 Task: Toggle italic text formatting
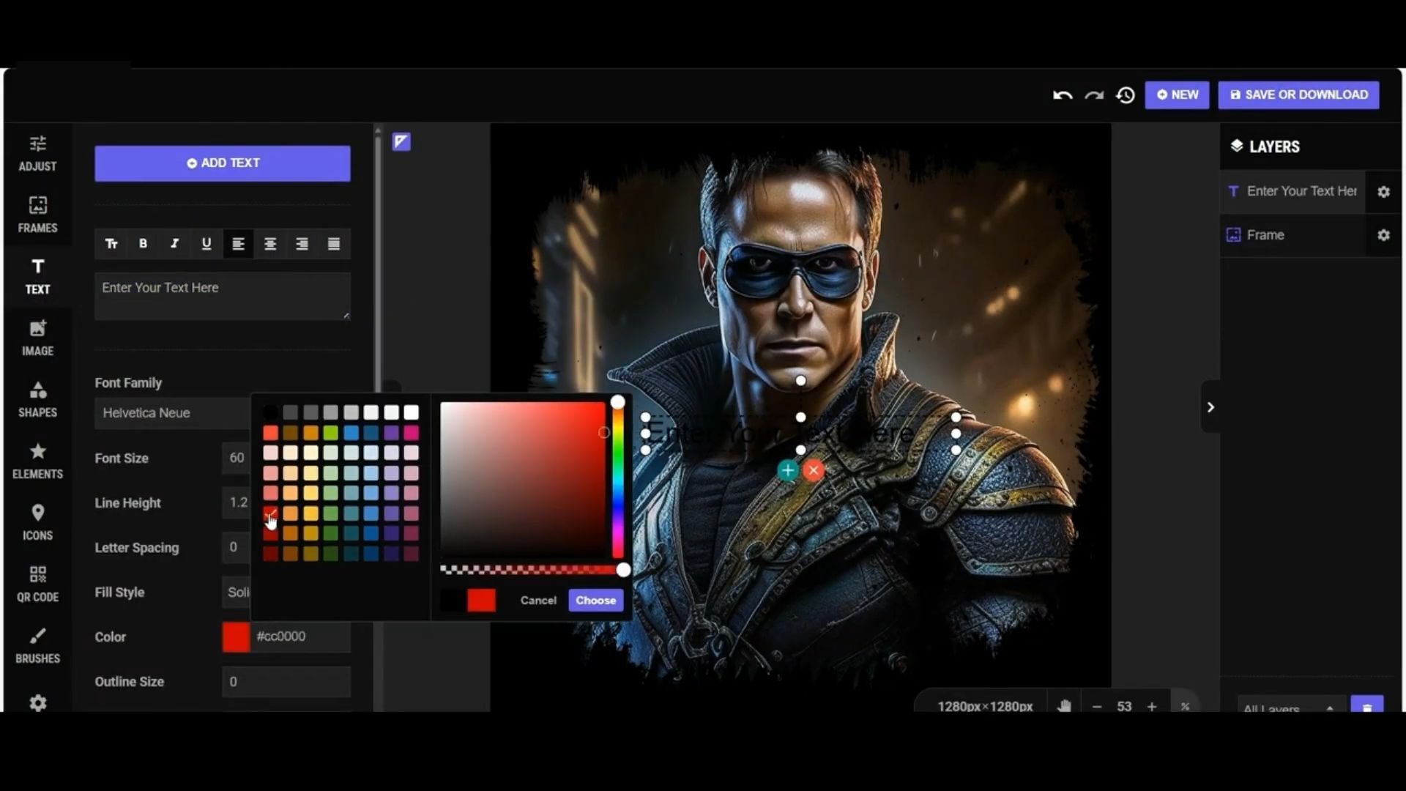click(174, 244)
